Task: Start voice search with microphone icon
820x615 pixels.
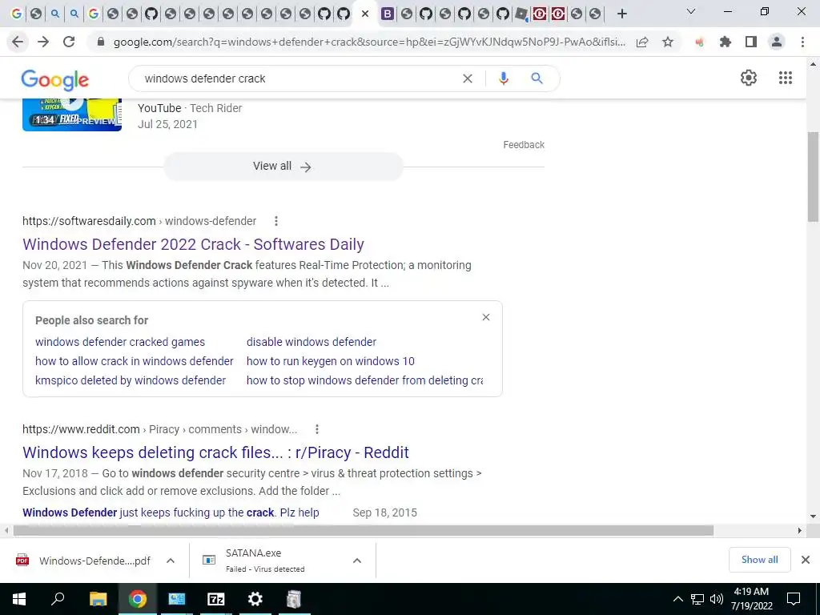Action: click(504, 78)
